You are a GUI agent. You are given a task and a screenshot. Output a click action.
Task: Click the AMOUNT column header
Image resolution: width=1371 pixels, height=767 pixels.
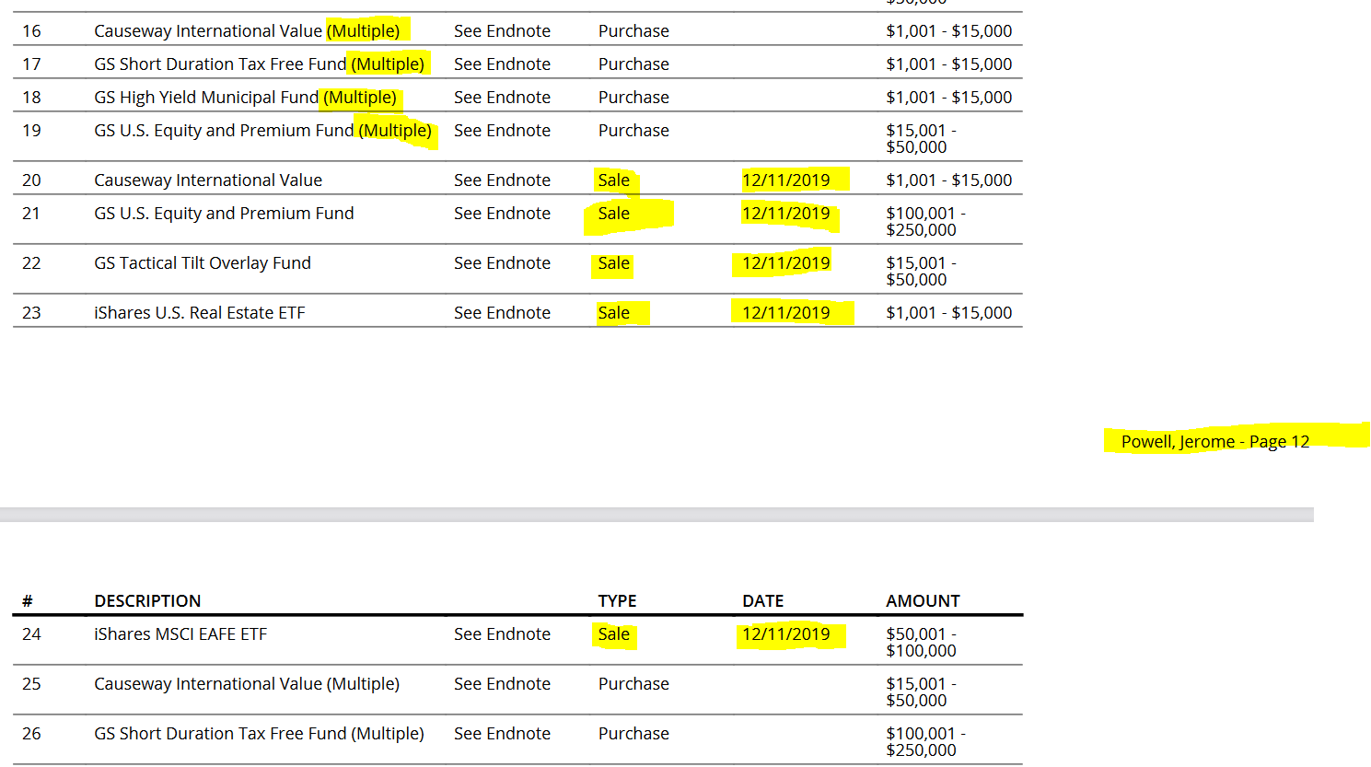(x=923, y=601)
